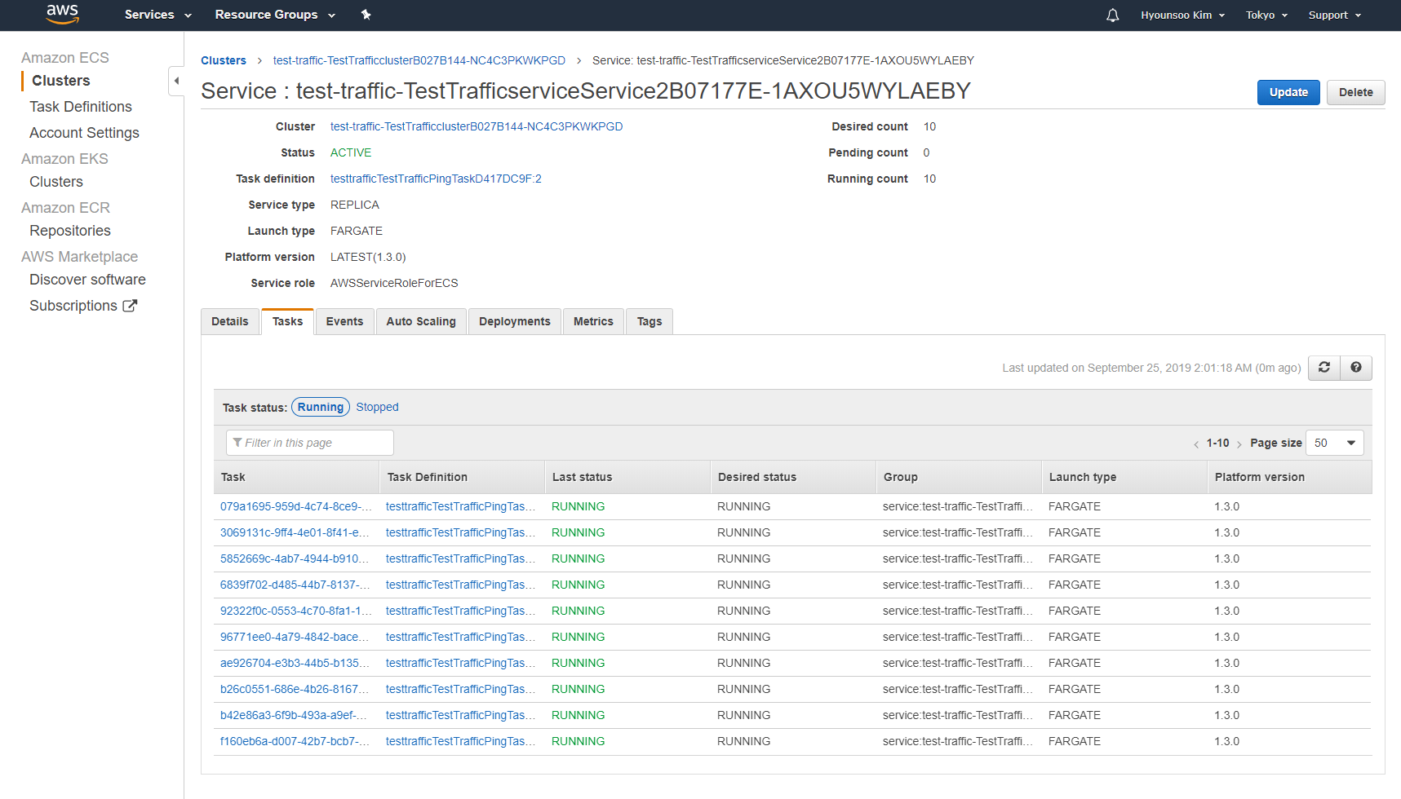
Task: Open task 3069131c-9ff4-4e01-8f41
Action: tap(295, 532)
